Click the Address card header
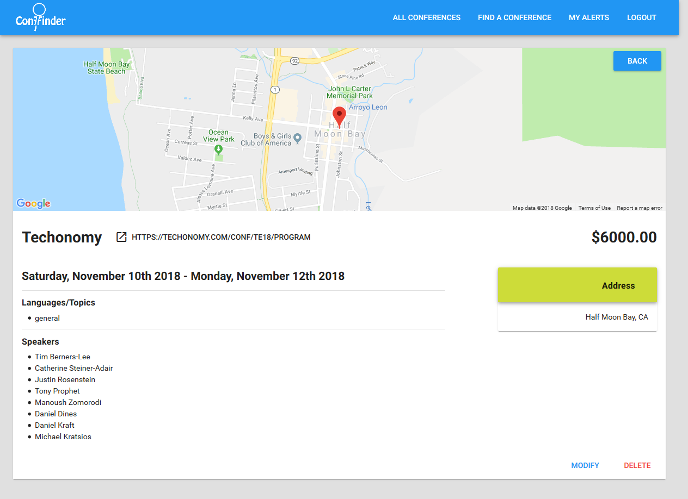Screen dimensions: 688x499 pos(578,285)
